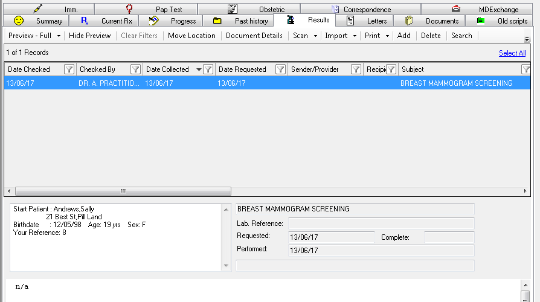Click the Rx icon for Current Rx
This screenshot has width=540, height=302.
(x=85, y=21)
